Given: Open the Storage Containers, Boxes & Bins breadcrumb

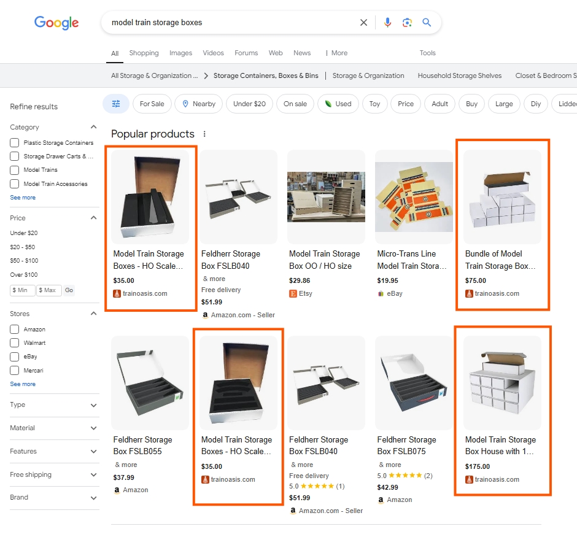Looking at the screenshot, I should [x=266, y=75].
